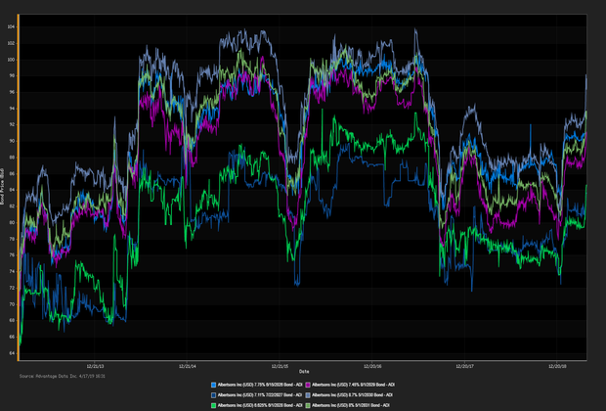The width and height of the screenshot is (606, 411).
Task: Select legend label Albertsons 6.625% 2028 Bond
Action: [260, 405]
